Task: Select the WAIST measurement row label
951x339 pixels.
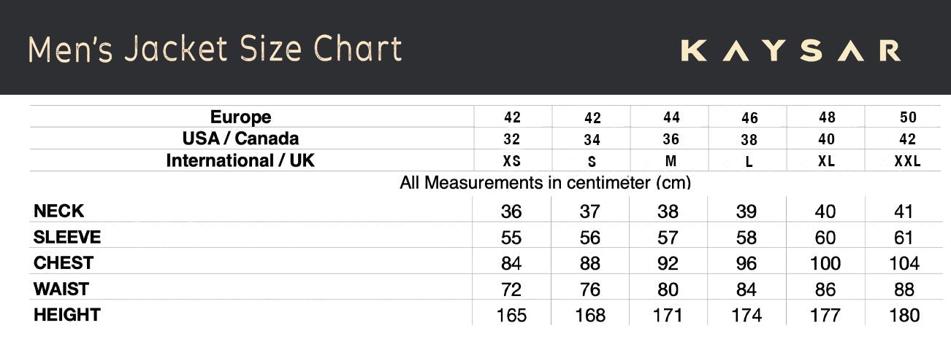Action: coord(61,289)
